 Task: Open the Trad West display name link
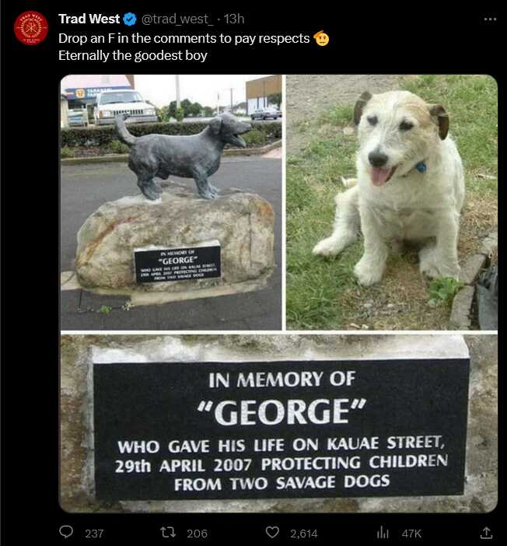89,19
